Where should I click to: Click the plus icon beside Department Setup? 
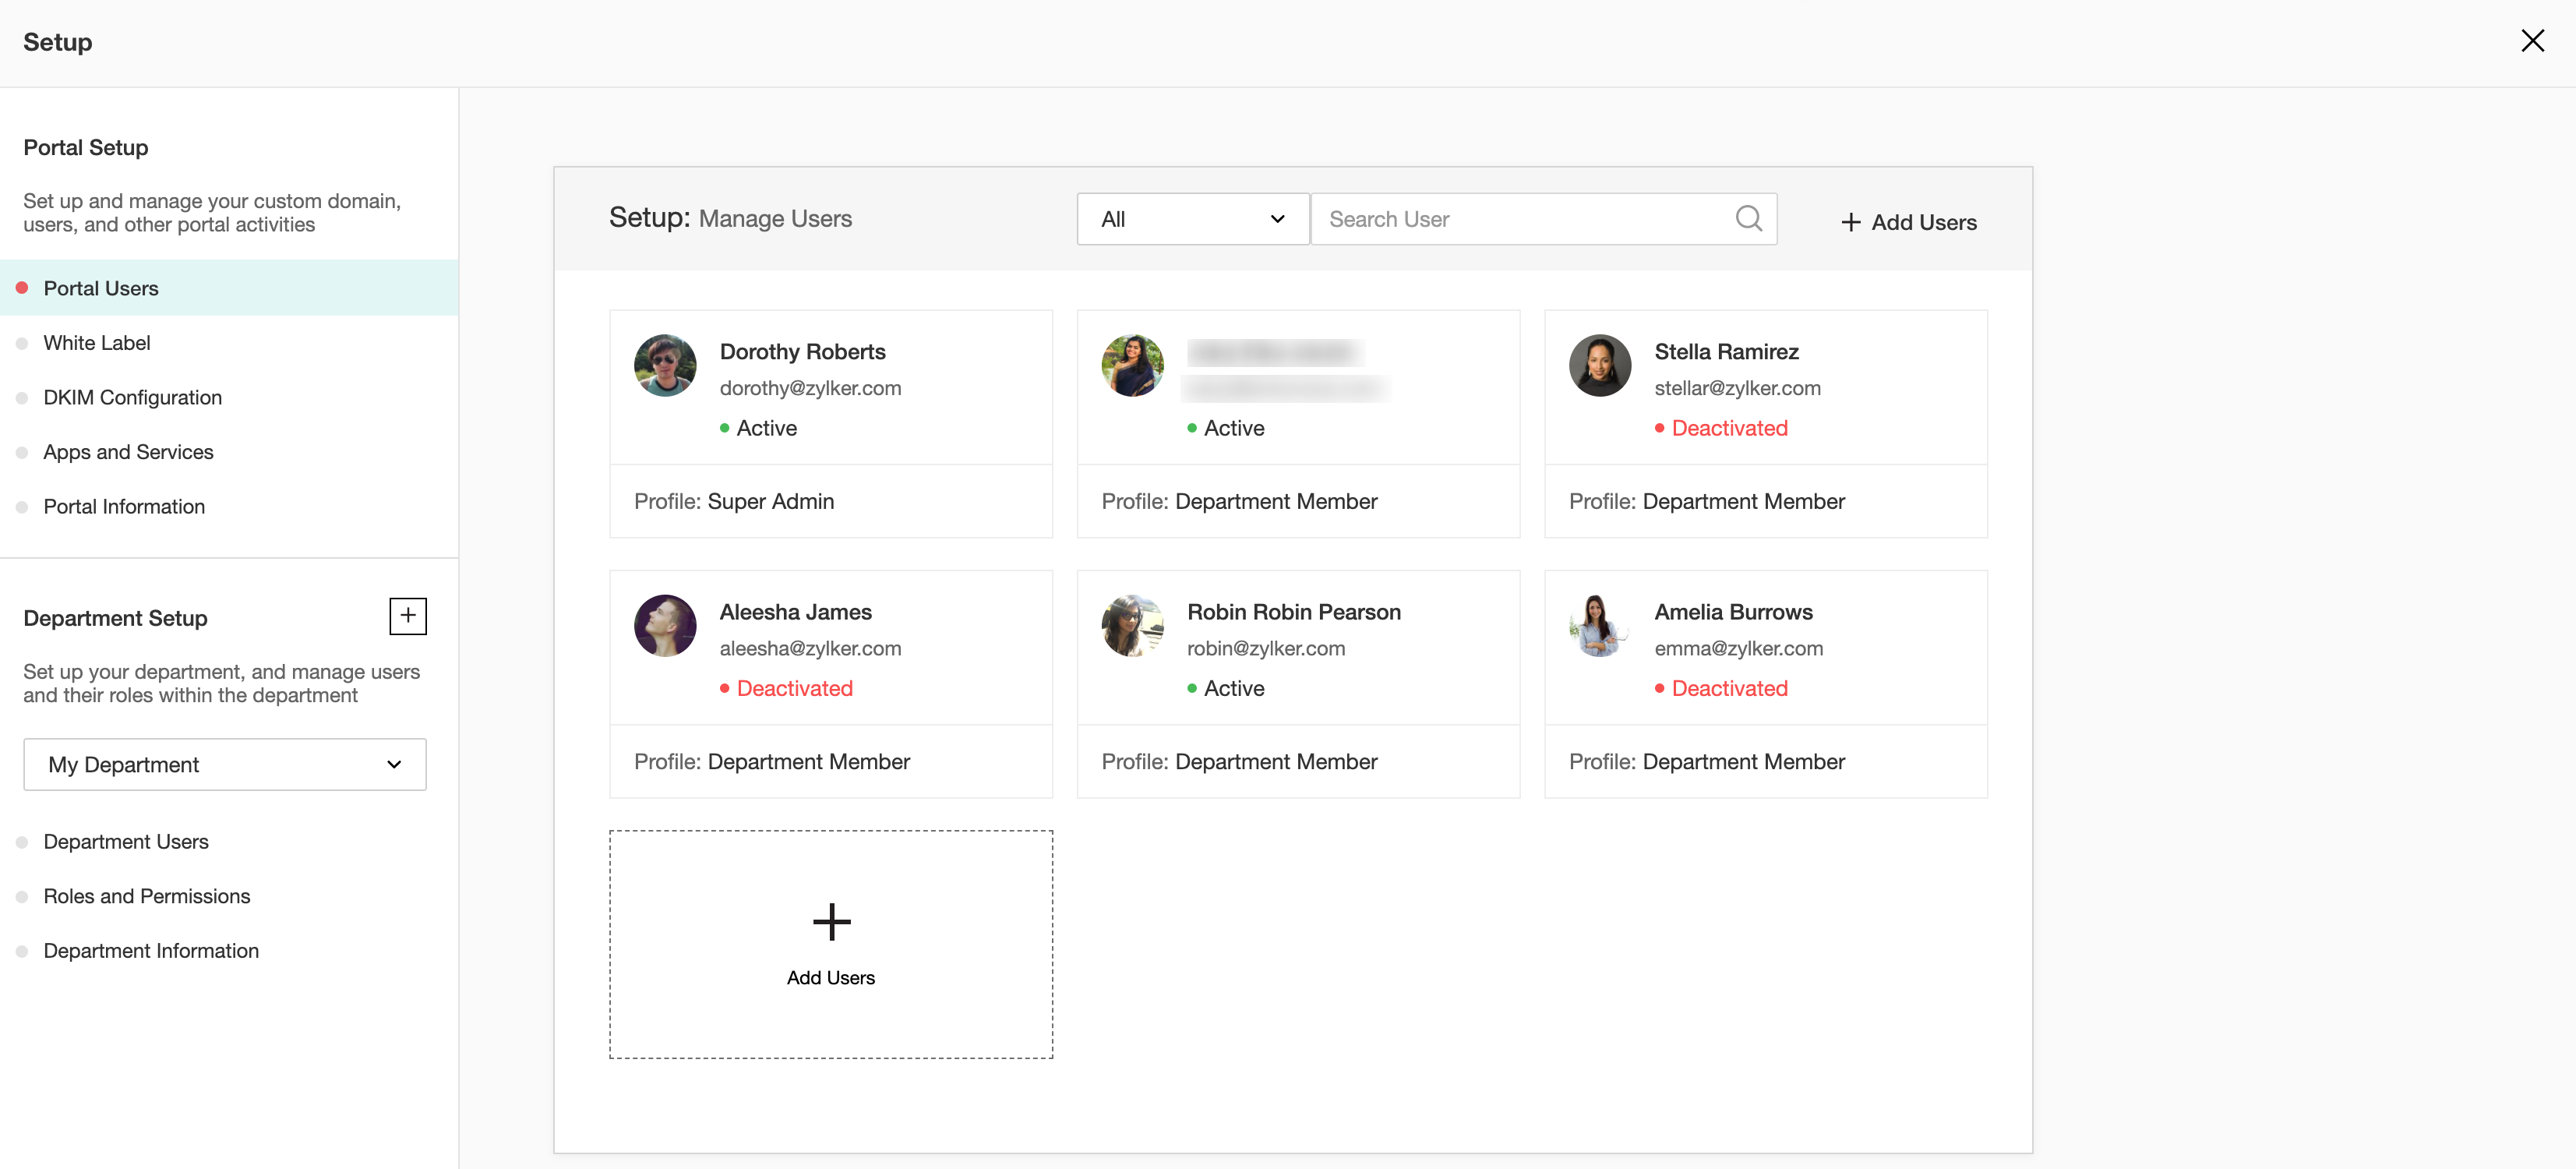tap(408, 616)
